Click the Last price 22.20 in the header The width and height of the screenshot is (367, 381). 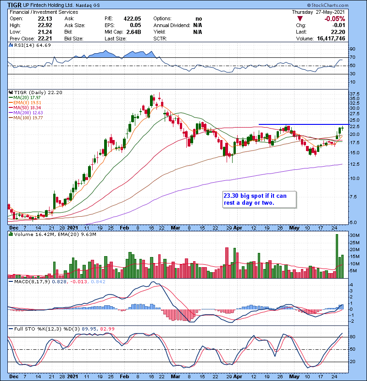[x=338, y=32]
